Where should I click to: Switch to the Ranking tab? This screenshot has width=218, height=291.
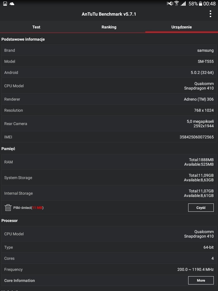pos(109,27)
